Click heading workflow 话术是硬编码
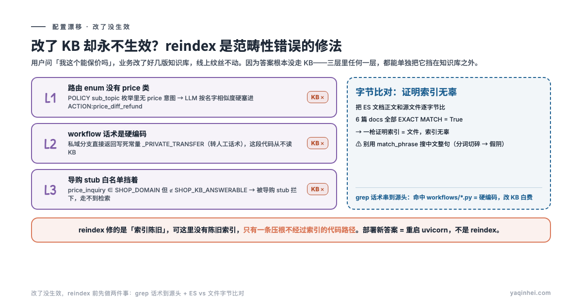Screen dimensions: 582x308 point(107,134)
